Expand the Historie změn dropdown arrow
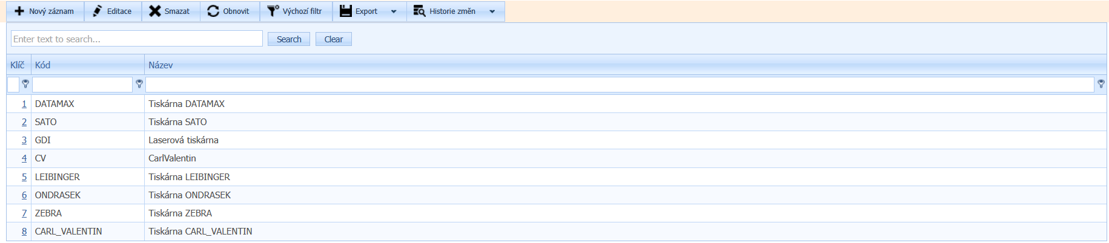Screen dimensions: 1109x243 coord(492,11)
